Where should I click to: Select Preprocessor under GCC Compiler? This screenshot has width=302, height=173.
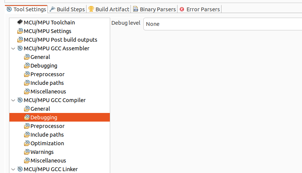tap(47, 126)
